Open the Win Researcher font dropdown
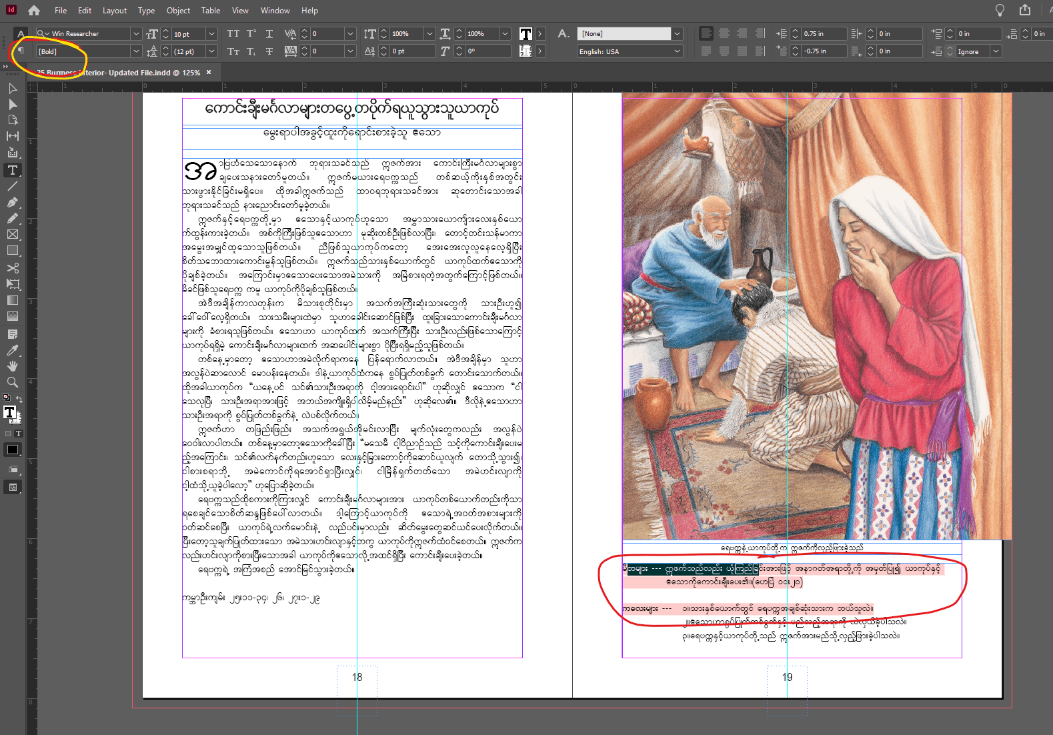1053x735 pixels. (136, 33)
